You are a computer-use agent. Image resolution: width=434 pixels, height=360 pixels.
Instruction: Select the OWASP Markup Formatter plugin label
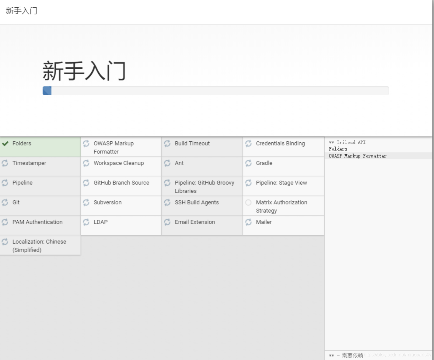tap(114, 148)
